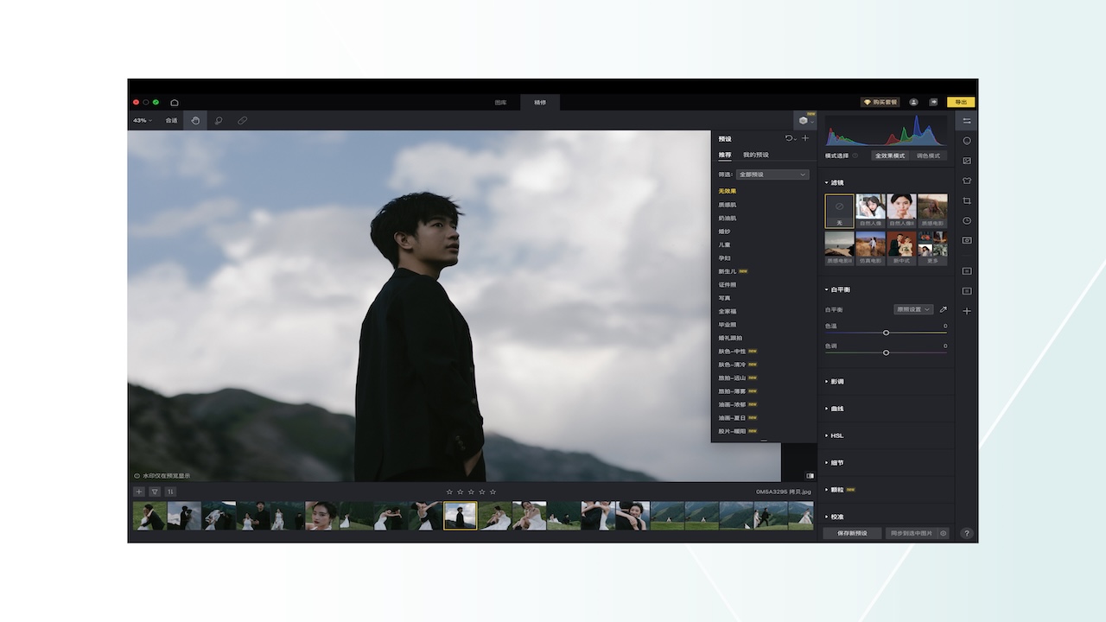Switch to 调色模式 mode
Image resolution: width=1106 pixels, height=622 pixels.
click(x=931, y=155)
